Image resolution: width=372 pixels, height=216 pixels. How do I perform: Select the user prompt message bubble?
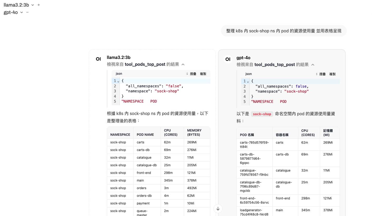tap(284, 31)
